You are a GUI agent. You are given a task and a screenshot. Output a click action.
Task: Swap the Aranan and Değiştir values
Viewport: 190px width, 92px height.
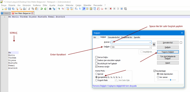154,44
